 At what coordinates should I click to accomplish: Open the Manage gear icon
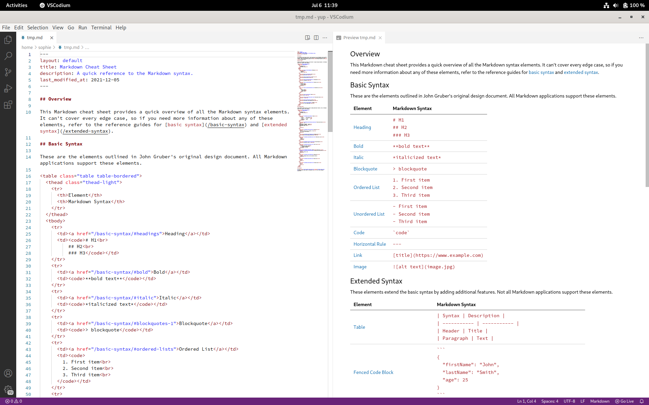(x=8, y=390)
